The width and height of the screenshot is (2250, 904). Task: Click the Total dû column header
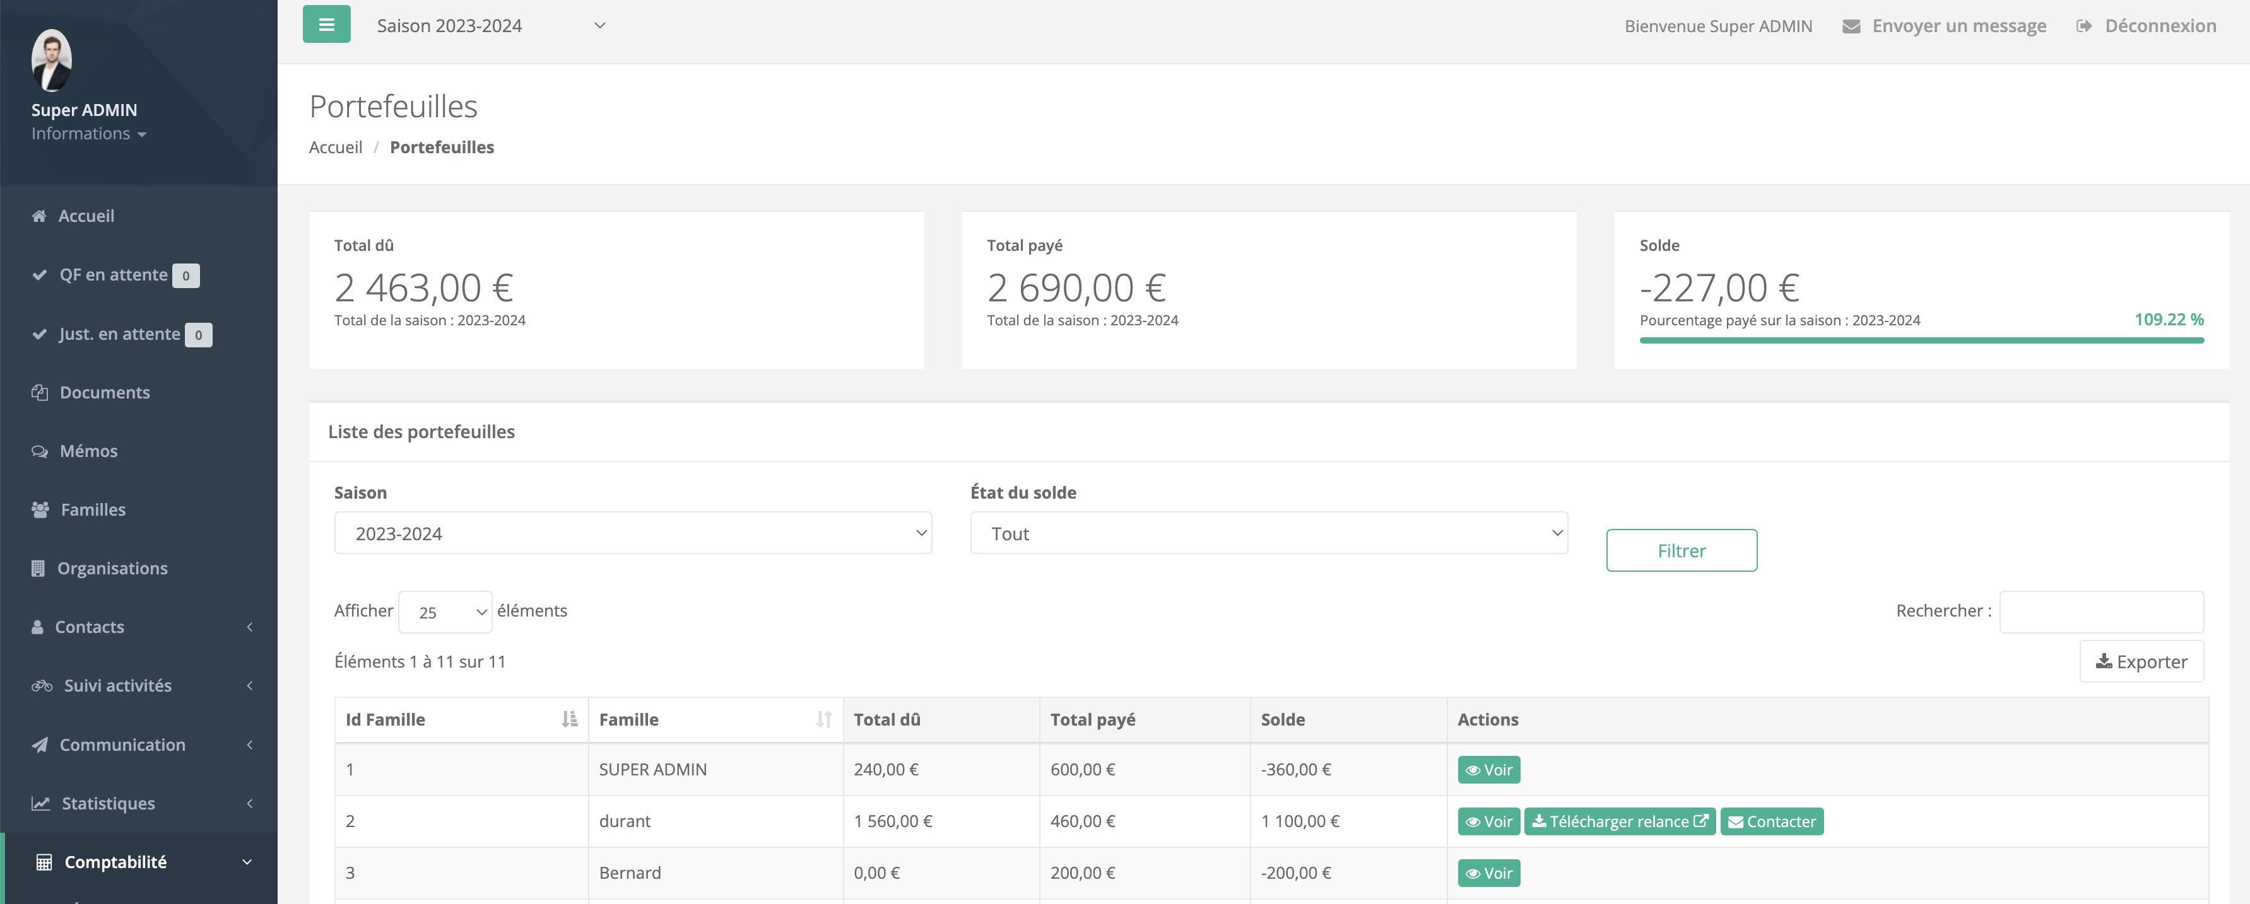(941, 719)
